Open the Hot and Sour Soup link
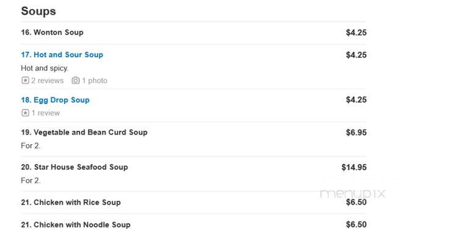Viewport: 462px width, 244px height. pos(62,55)
